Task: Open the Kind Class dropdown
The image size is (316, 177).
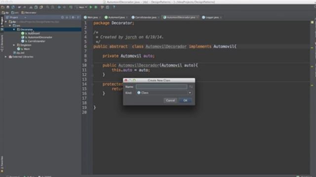Action: click(164, 93)
